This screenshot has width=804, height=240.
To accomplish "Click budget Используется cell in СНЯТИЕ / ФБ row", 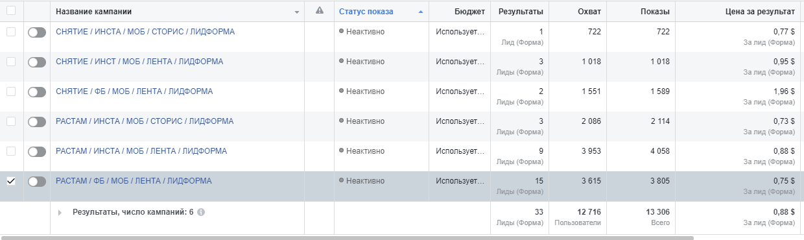I will [x=460, y=91].
